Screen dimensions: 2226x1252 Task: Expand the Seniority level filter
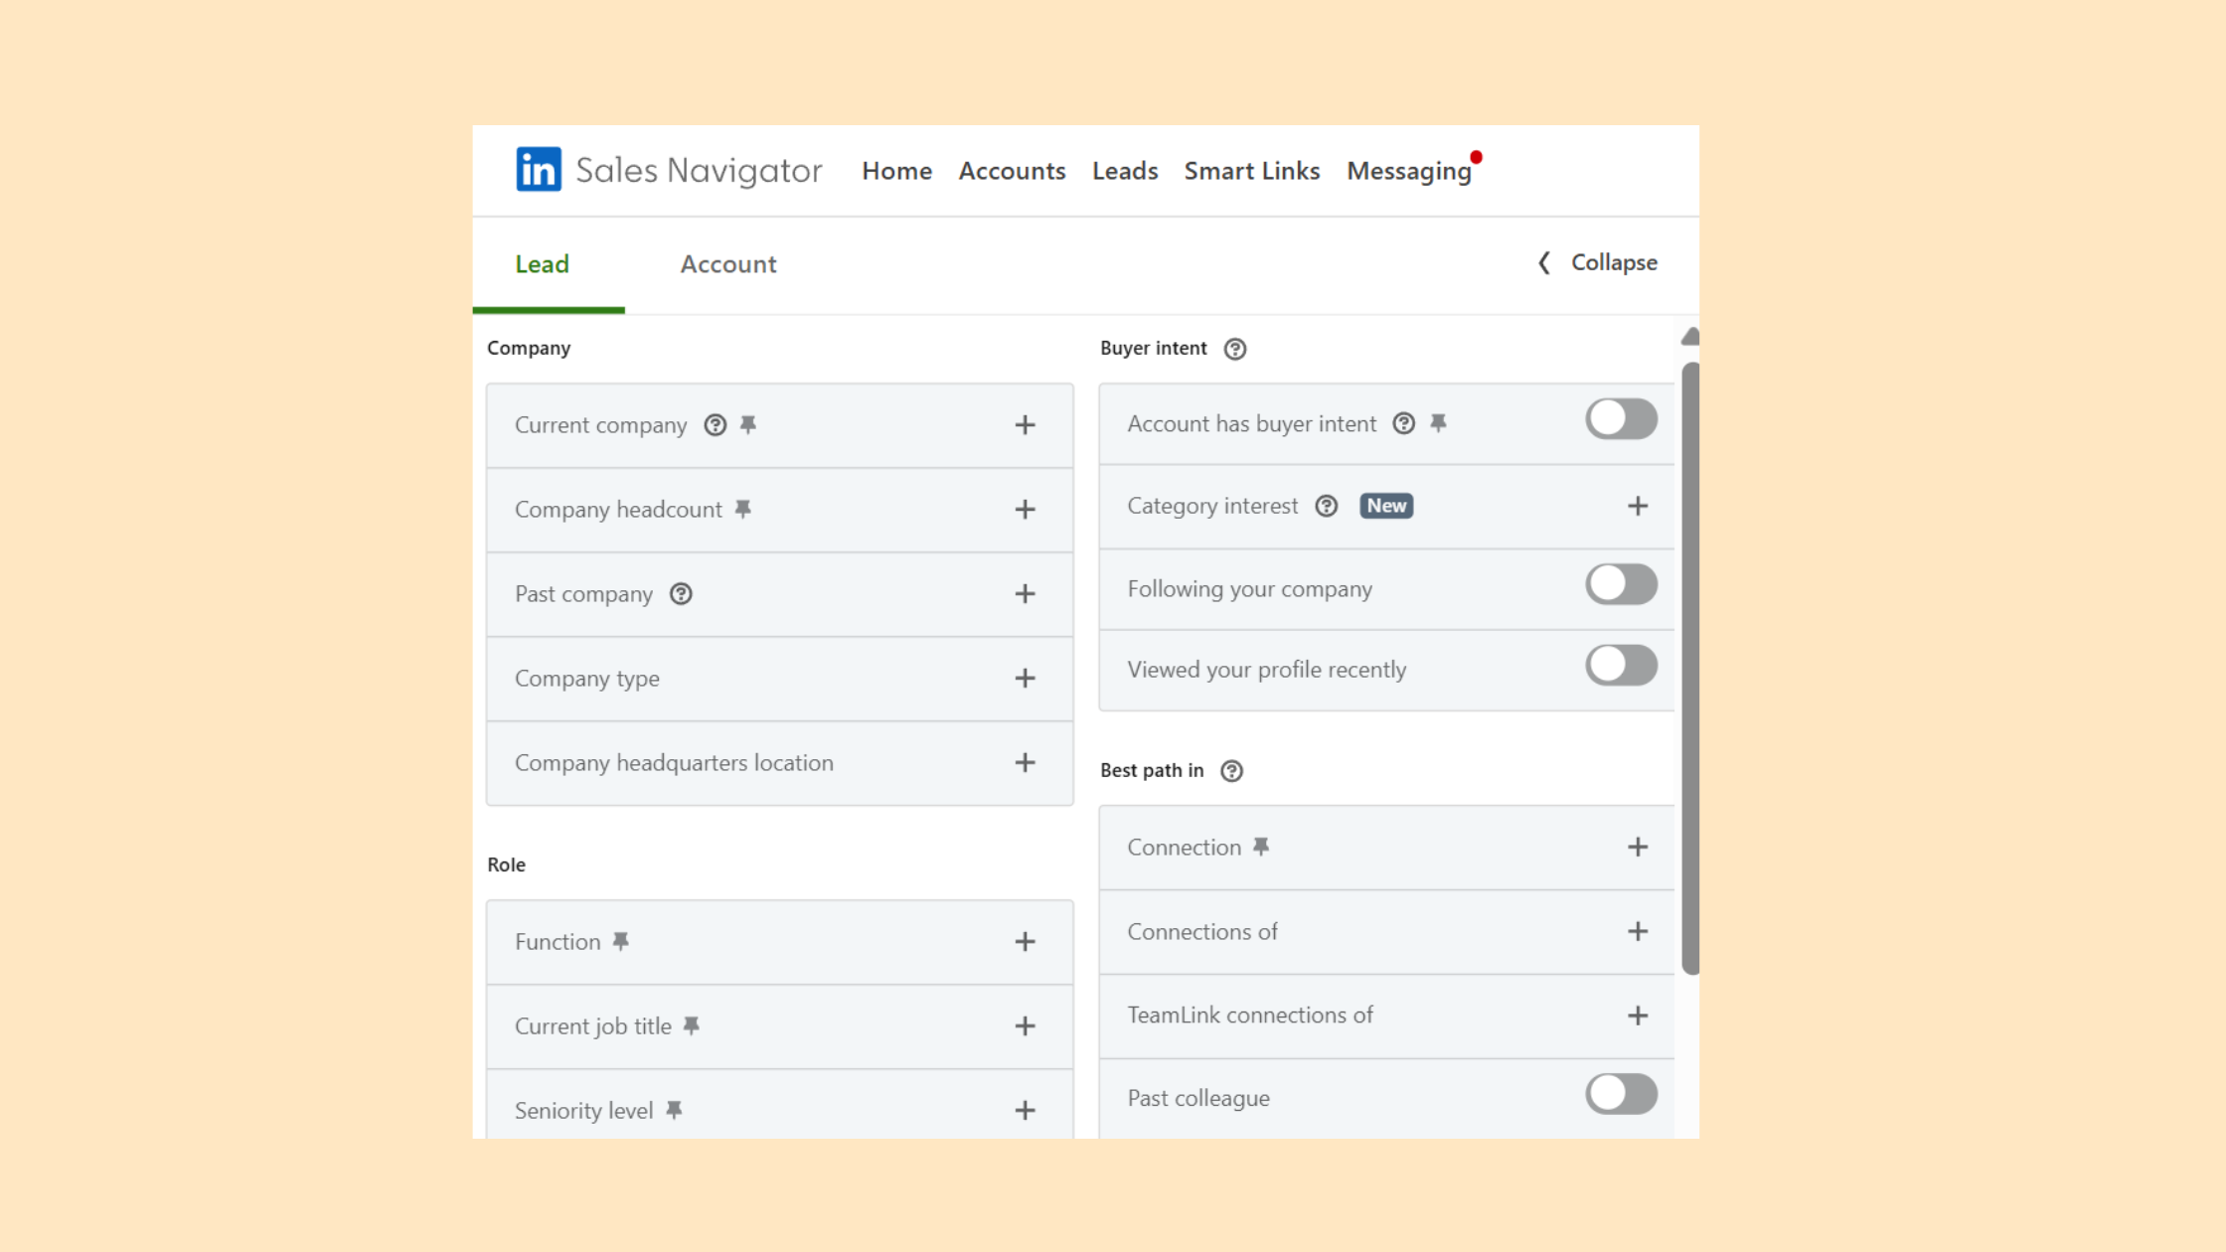pyautogui.click(x=1026, y=1111)
